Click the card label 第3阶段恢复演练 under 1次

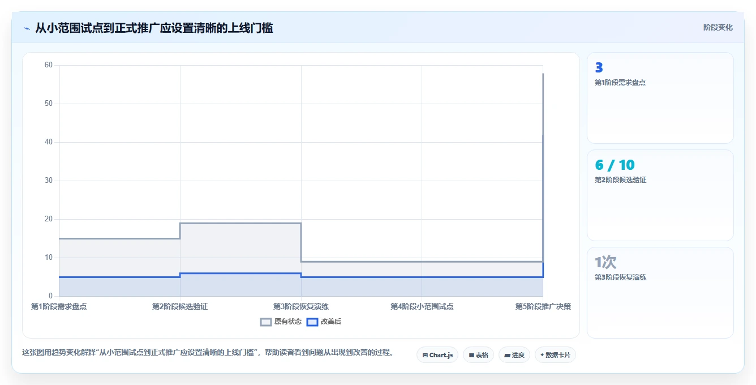620,277
